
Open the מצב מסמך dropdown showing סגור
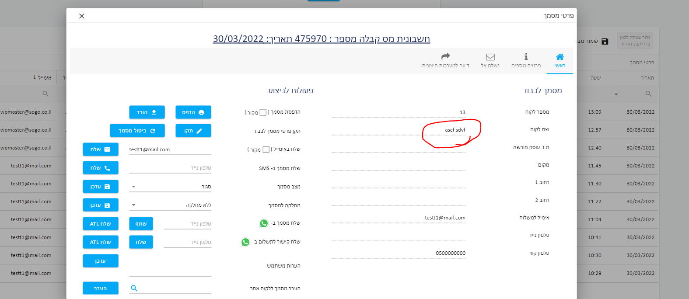pos(170,187)
